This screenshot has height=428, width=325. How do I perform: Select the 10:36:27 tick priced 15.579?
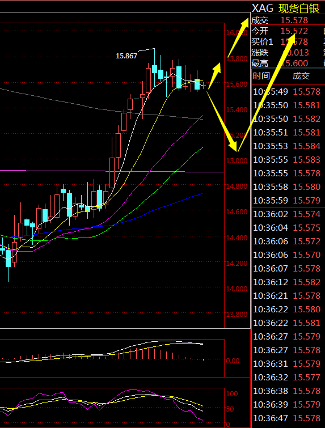click(x=287, y=337)
